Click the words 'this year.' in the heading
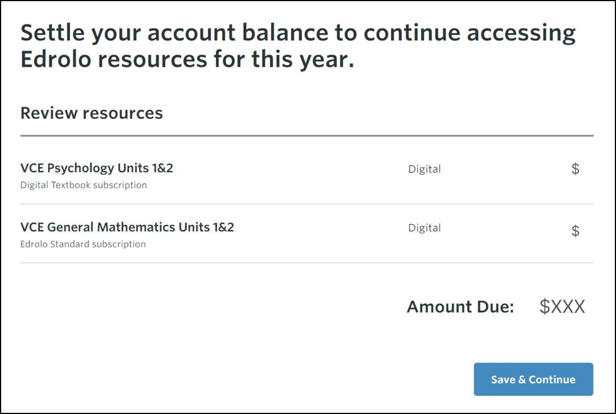Image resolution: width=616 pixels, height=414 pixels. click(303, 59)
